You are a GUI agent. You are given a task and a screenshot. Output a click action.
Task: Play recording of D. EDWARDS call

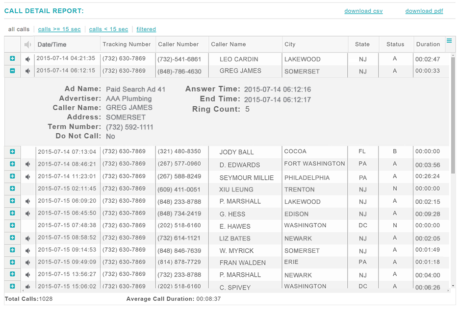point(28,164)
